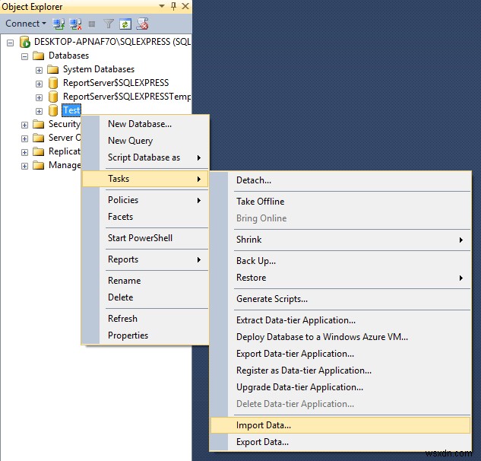This screenshot has width=481, height=461.
Task: Click the Connect Object Explorer icon
Action: coord(59,24)
